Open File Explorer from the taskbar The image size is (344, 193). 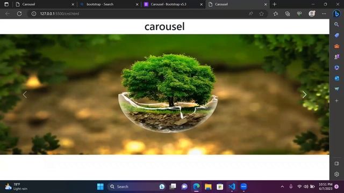[208, 187]
